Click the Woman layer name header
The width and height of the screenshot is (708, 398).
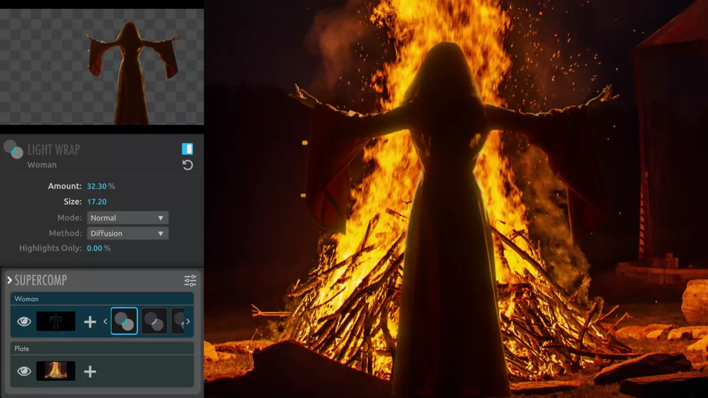[102, 299]
